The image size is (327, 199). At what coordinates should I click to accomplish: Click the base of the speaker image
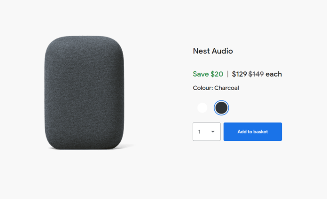pyautogui.click(x=84, y=146)
